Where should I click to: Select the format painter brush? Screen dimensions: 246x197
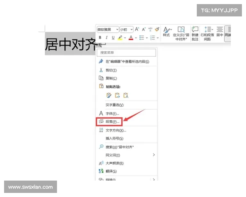point(157,29)
